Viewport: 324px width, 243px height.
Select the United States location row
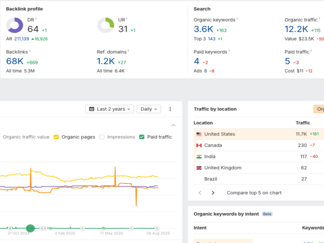click(259, 134)
